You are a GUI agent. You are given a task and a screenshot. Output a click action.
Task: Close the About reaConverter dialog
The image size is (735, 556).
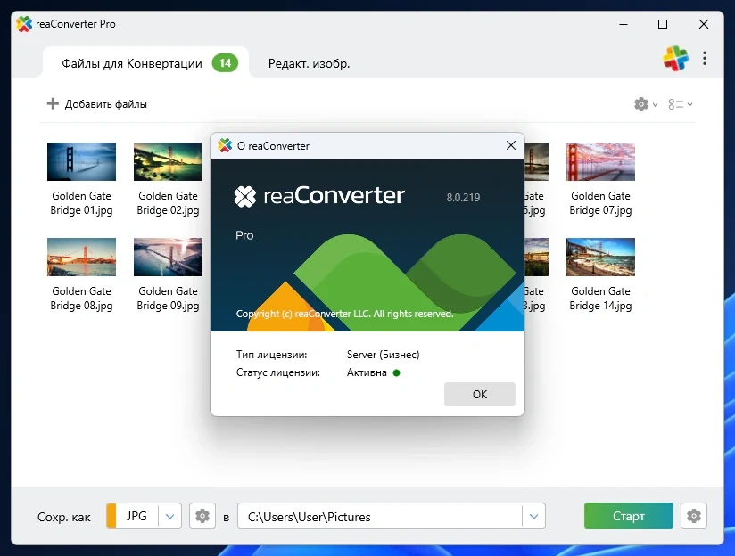(511, 145)
